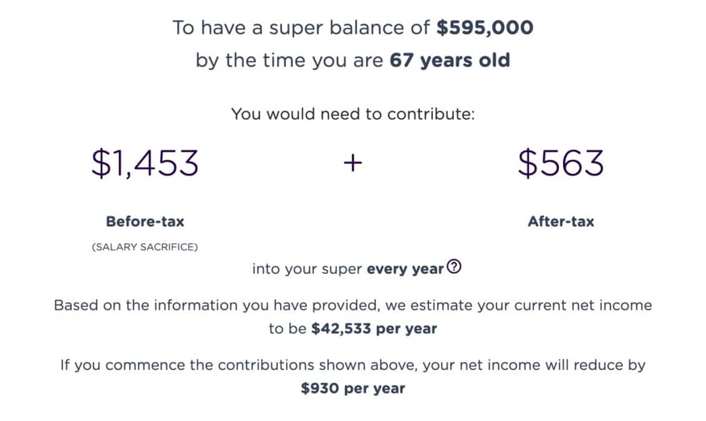Select the Before-tax label
The width and height of the screenshot is (706, 421).
(145, 221)
